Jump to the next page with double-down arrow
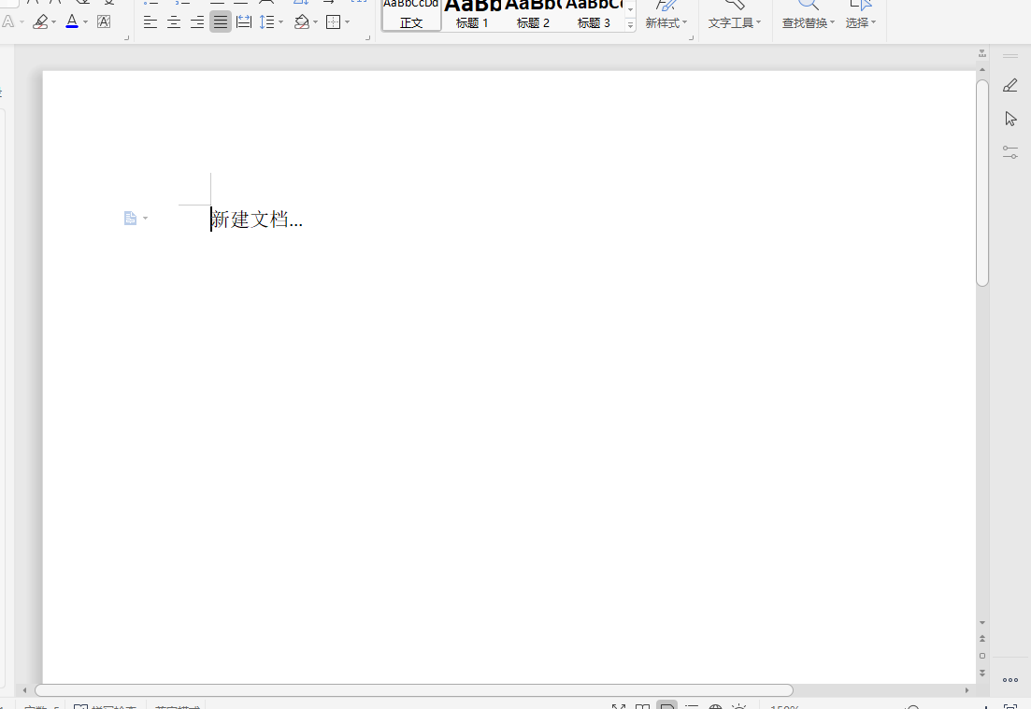Image resolution: width=1031 pixels, height=709 pixels. coord(982,673)
